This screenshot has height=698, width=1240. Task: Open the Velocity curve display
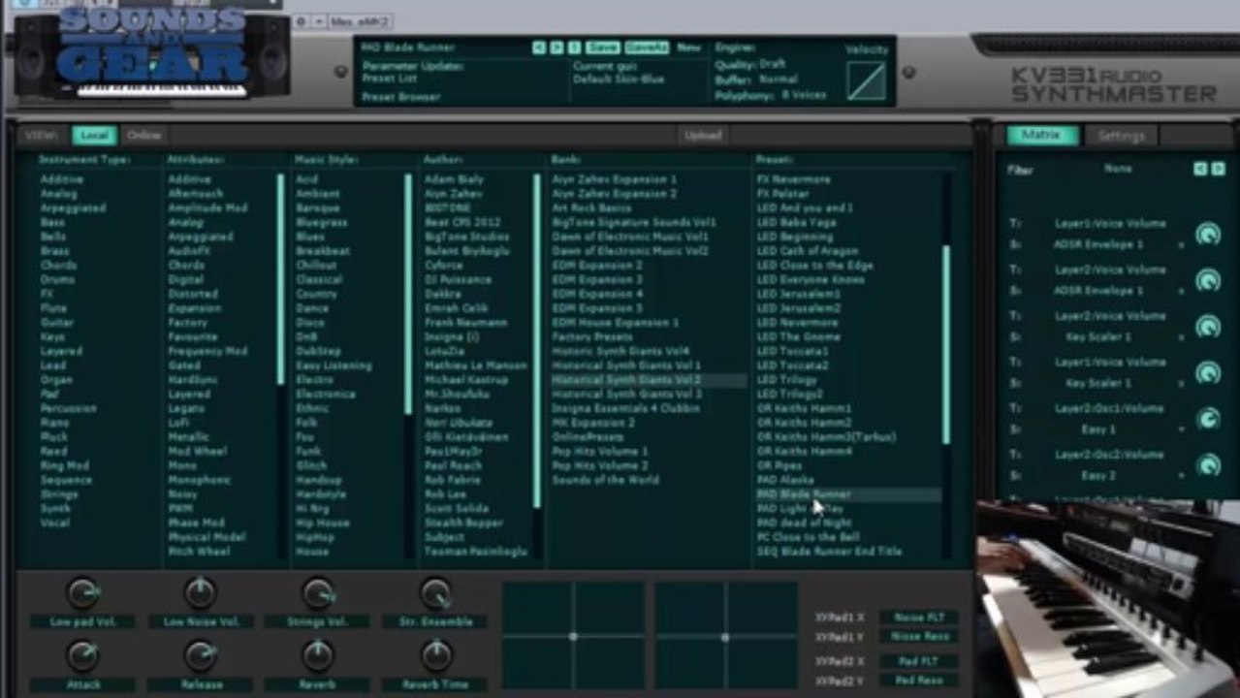(866, 80)
